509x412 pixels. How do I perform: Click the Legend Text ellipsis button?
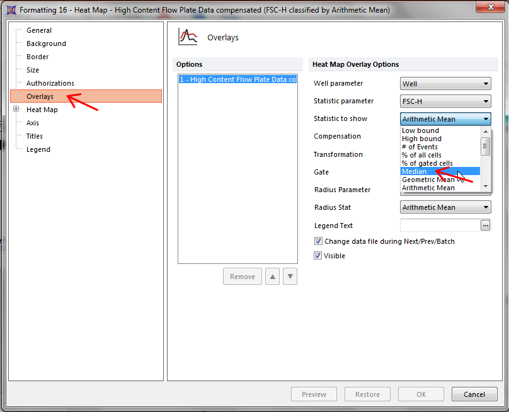tap(485, 226)
